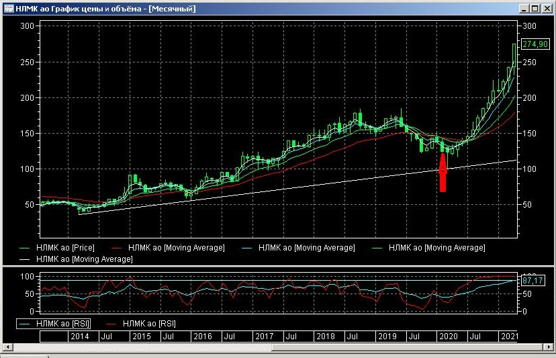Click the 2019 label on time axis
This screenshot has width=556, height=358.
[x=387, y=336]
